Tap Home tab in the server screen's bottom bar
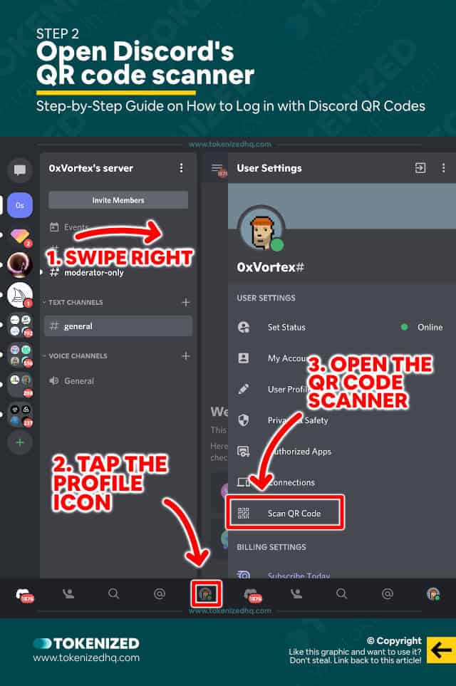Image resolution: width=456 pixels, height=686 pixels. tap(24, 595)
